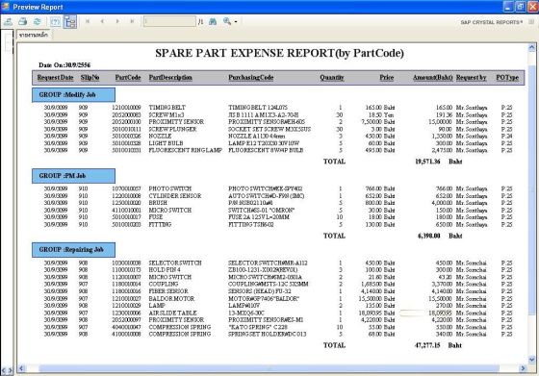Go to previous page arrow

pyautogui.click(x=102, y=21)
